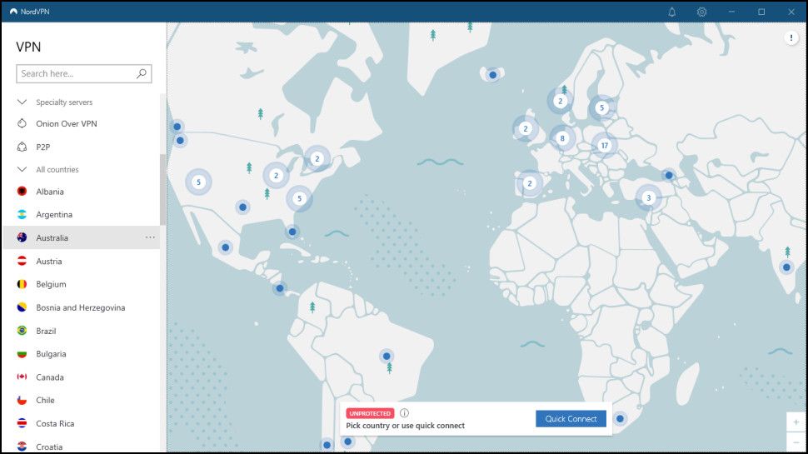Zoom in the map with plus button
This screenshot has width=808, height=454.
pyautogui.click(x=796, y=422)
